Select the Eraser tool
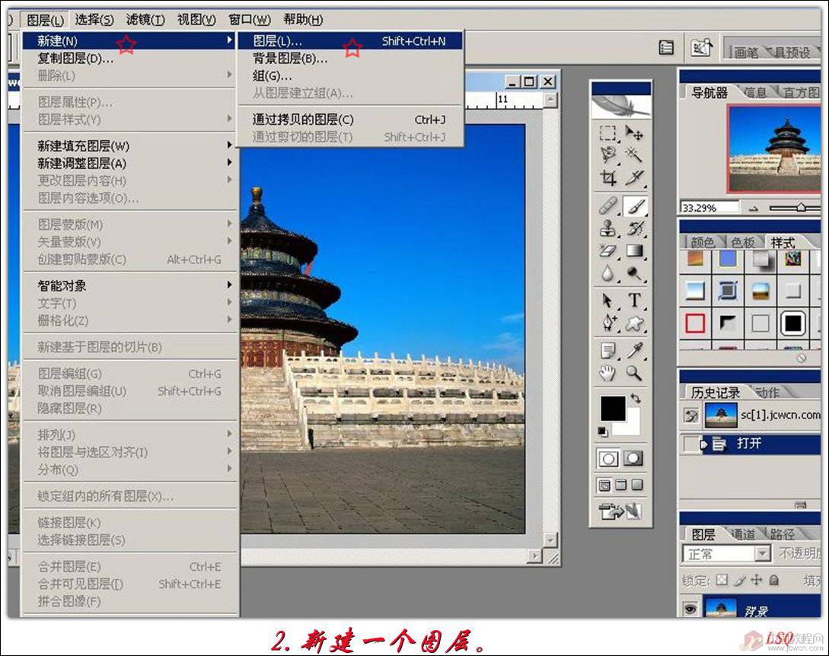The height and width of the screenshot is (656, 829). click(607, 250)
